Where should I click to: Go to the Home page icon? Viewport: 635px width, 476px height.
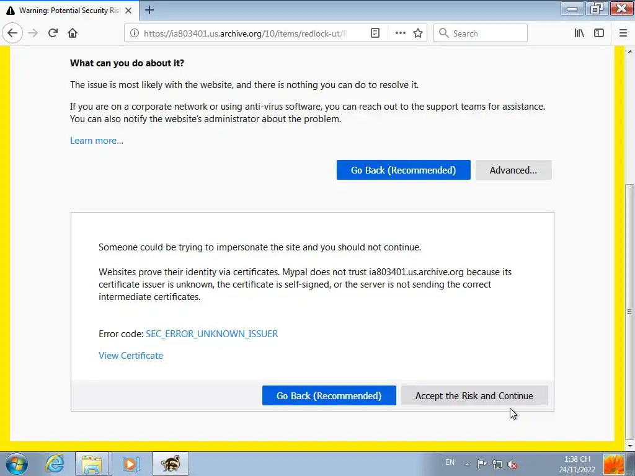coord(73,33)
